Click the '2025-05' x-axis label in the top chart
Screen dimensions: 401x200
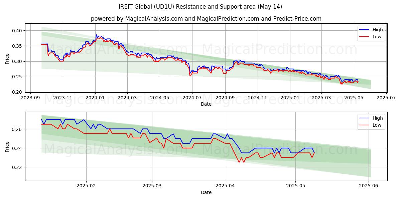pos(354,98)
